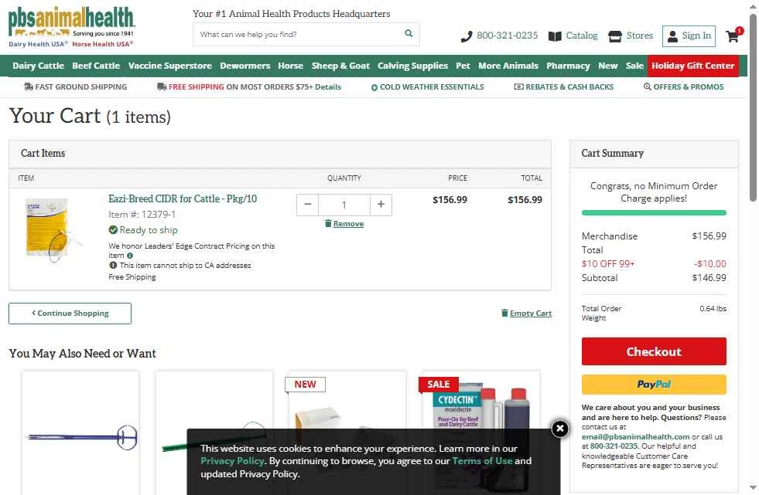Click the Catalog book icon
This screenshot has width=759, height=495.
(555, 36)
